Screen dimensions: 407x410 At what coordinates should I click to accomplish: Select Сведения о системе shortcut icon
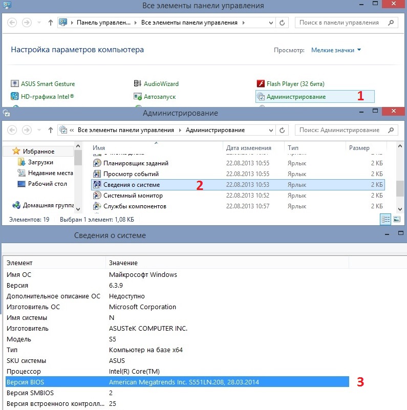[97, 185]
